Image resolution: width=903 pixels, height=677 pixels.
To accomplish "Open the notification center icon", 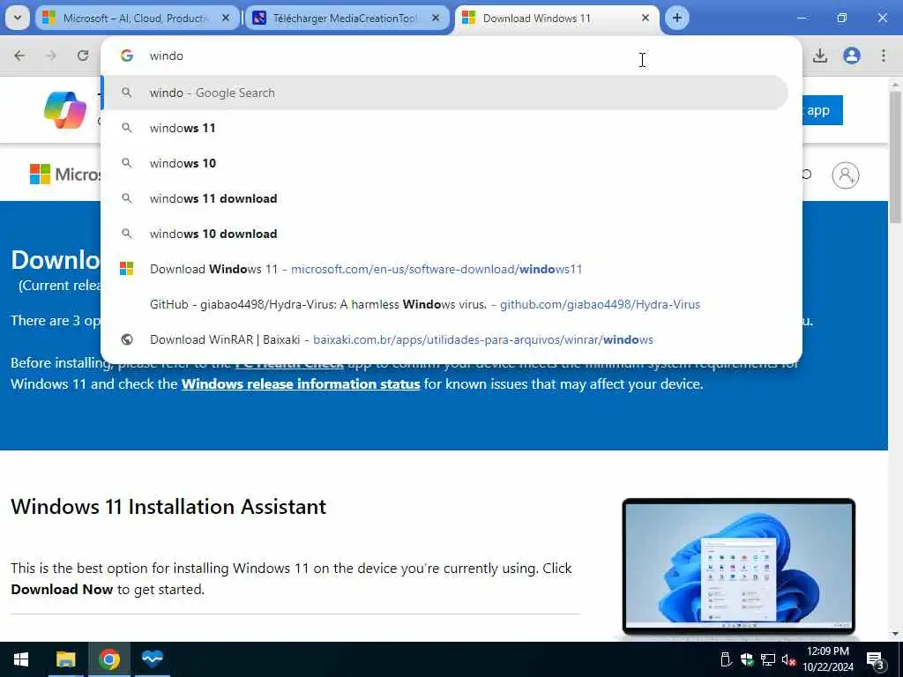I will pos(876,660).
